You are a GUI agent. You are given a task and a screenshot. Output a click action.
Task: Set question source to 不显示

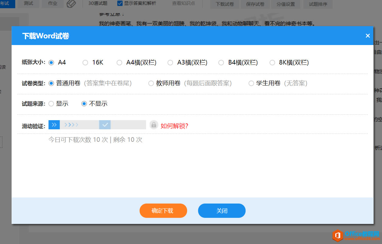click(84, 104)
